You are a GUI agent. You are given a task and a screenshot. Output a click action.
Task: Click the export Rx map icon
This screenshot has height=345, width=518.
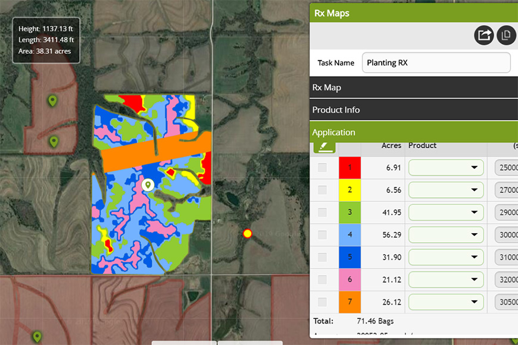point(484,35)
